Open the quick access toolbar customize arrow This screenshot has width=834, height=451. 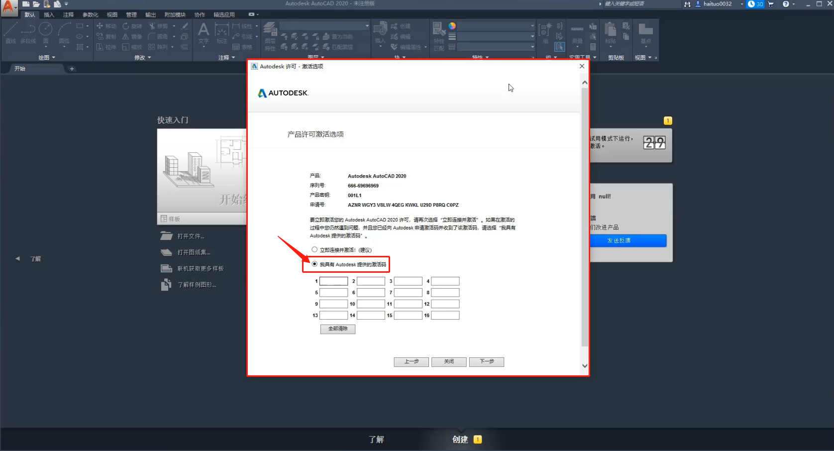66,4
